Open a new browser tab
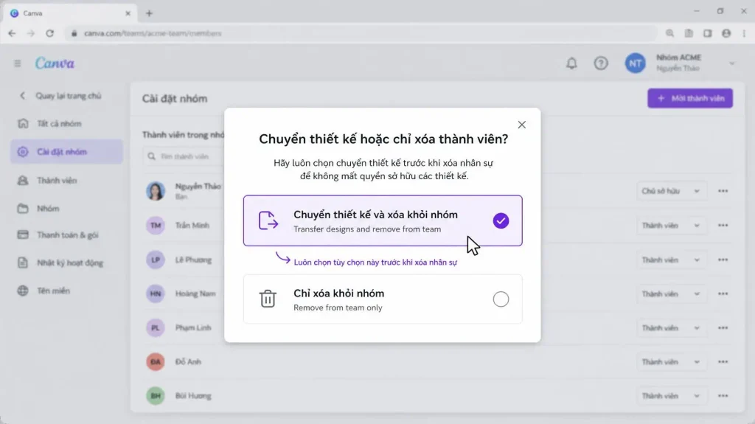The image size is (755, 424). 149,13
